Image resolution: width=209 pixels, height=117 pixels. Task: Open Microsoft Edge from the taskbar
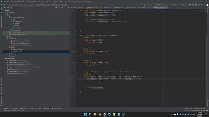coord(109,114)
